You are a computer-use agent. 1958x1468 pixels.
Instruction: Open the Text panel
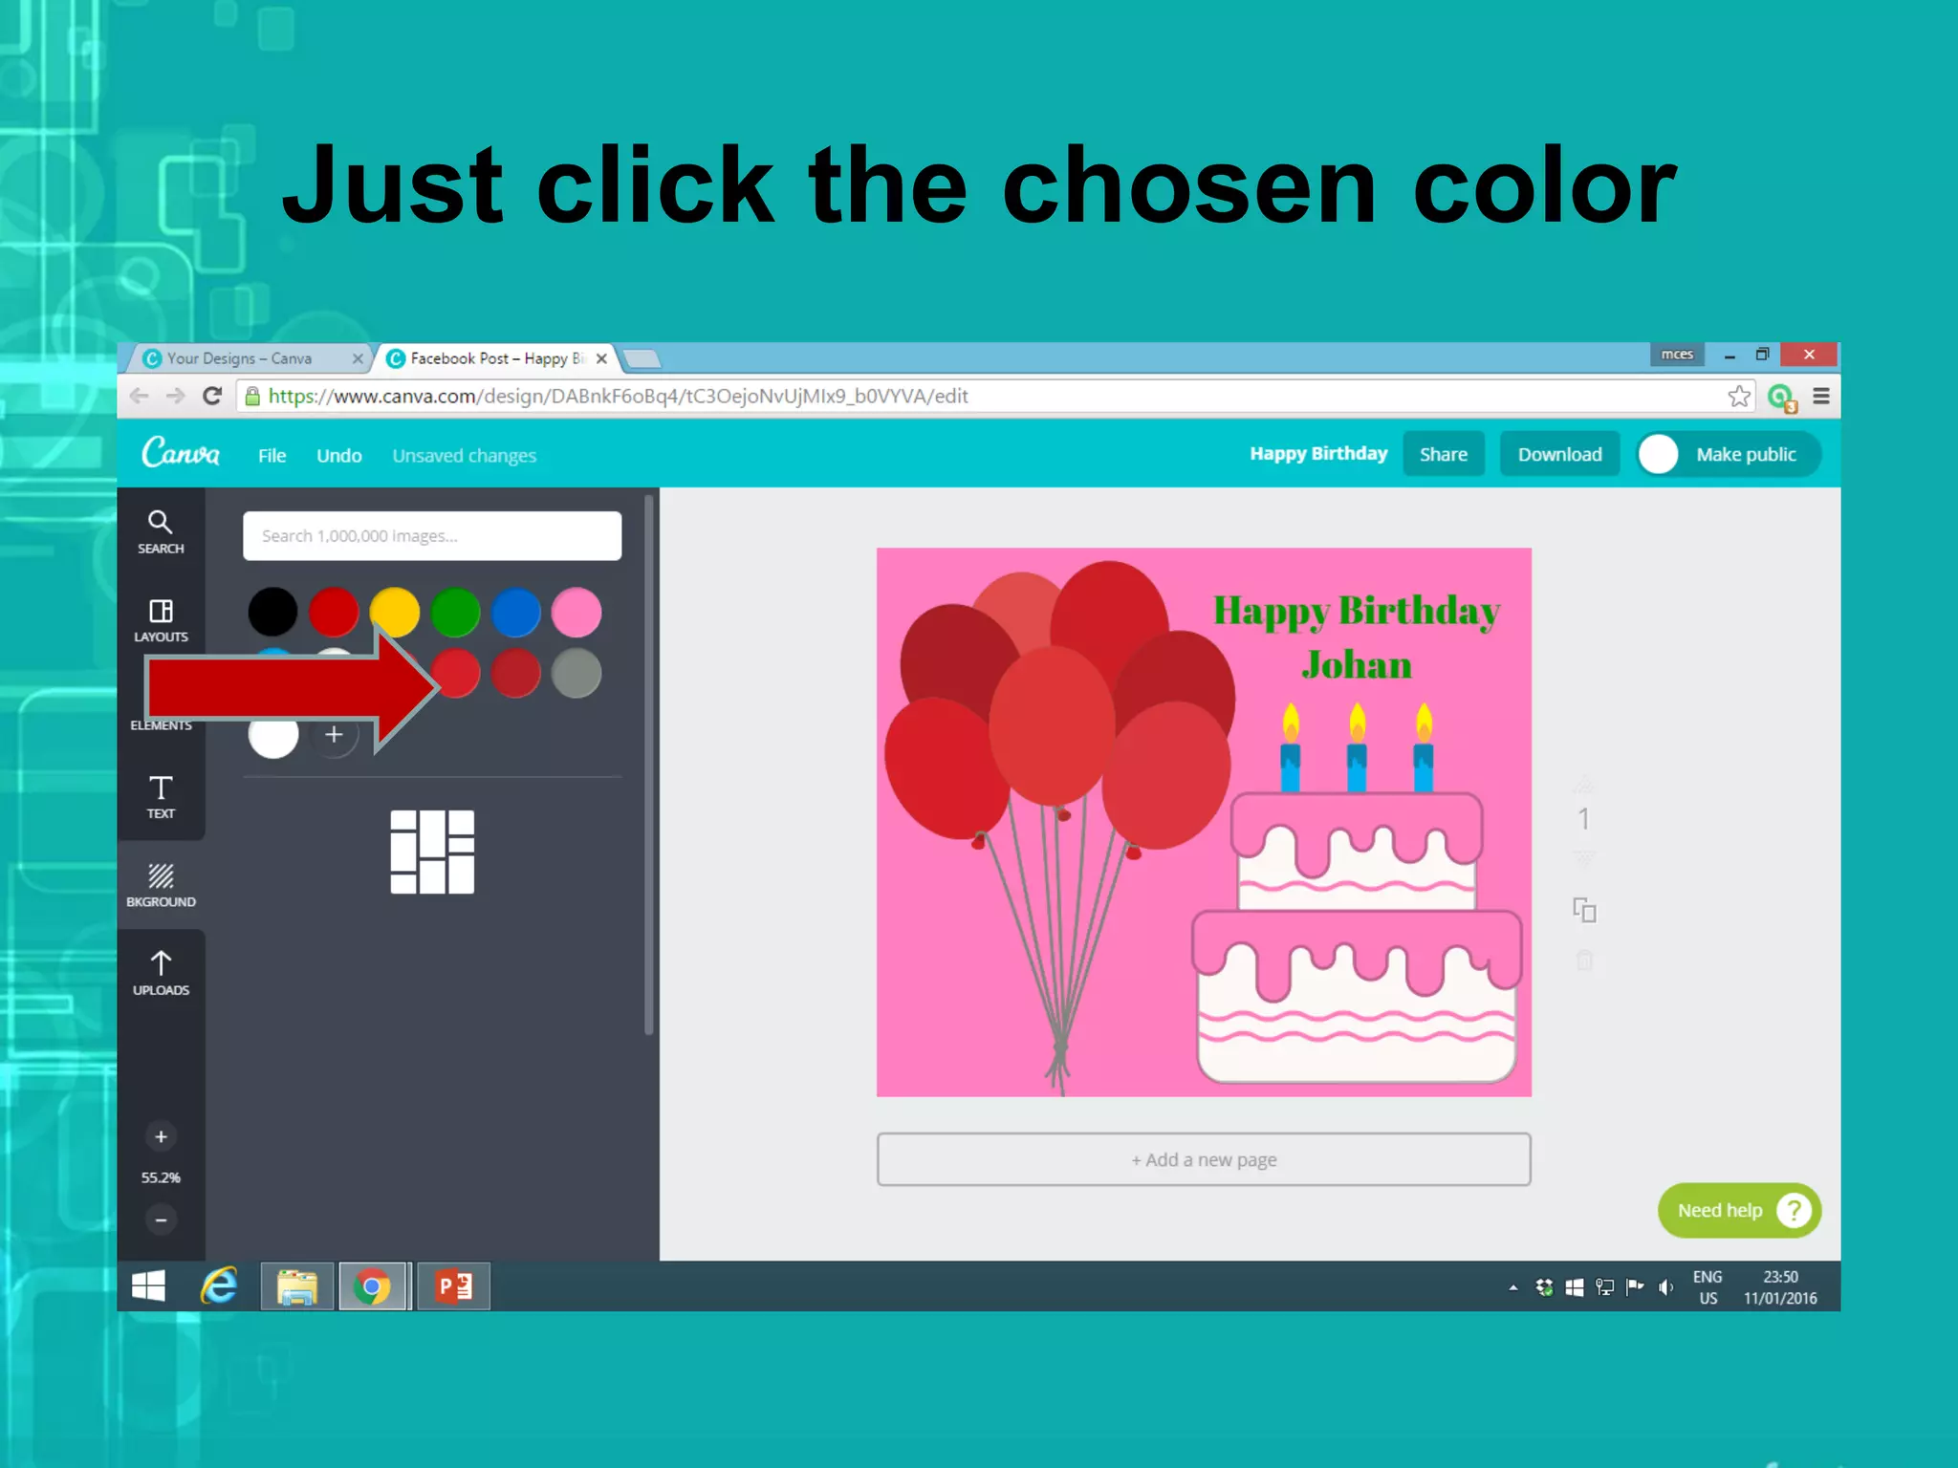tap(161, 797)
